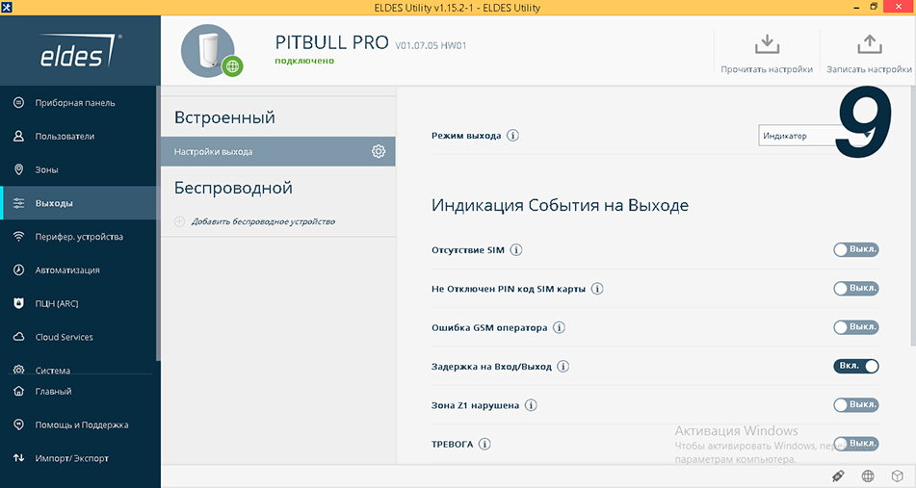Click the cube icon in status bar
The width and height of the screenshot is (916, 488).
pyautogui.click(x=898, y=475)
